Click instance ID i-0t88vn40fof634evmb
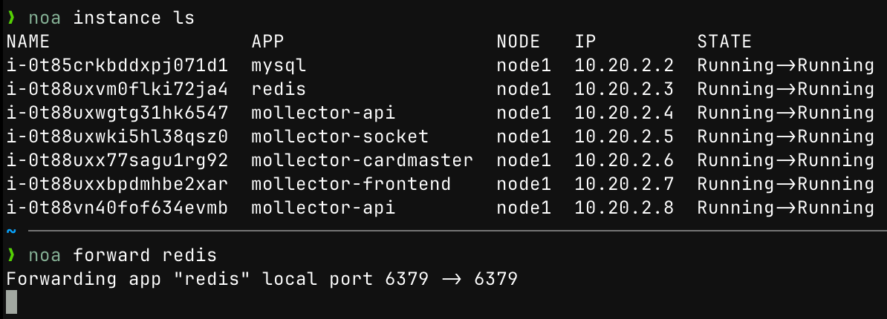The height and width of the screenshot is (319, 887). [x=117, y=208]
